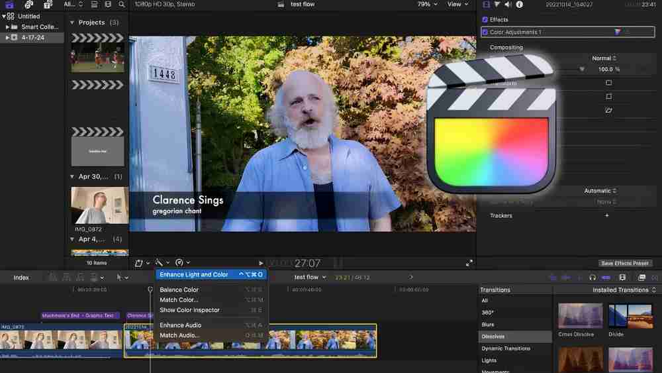Click the enhancements magic wand icon
This screenshot has width=662, height=373.
pos(159,263)
